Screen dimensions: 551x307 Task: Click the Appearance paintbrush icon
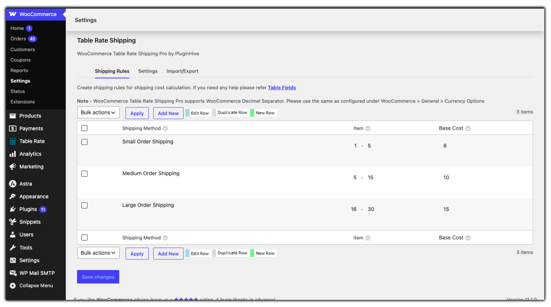(13, 197)
